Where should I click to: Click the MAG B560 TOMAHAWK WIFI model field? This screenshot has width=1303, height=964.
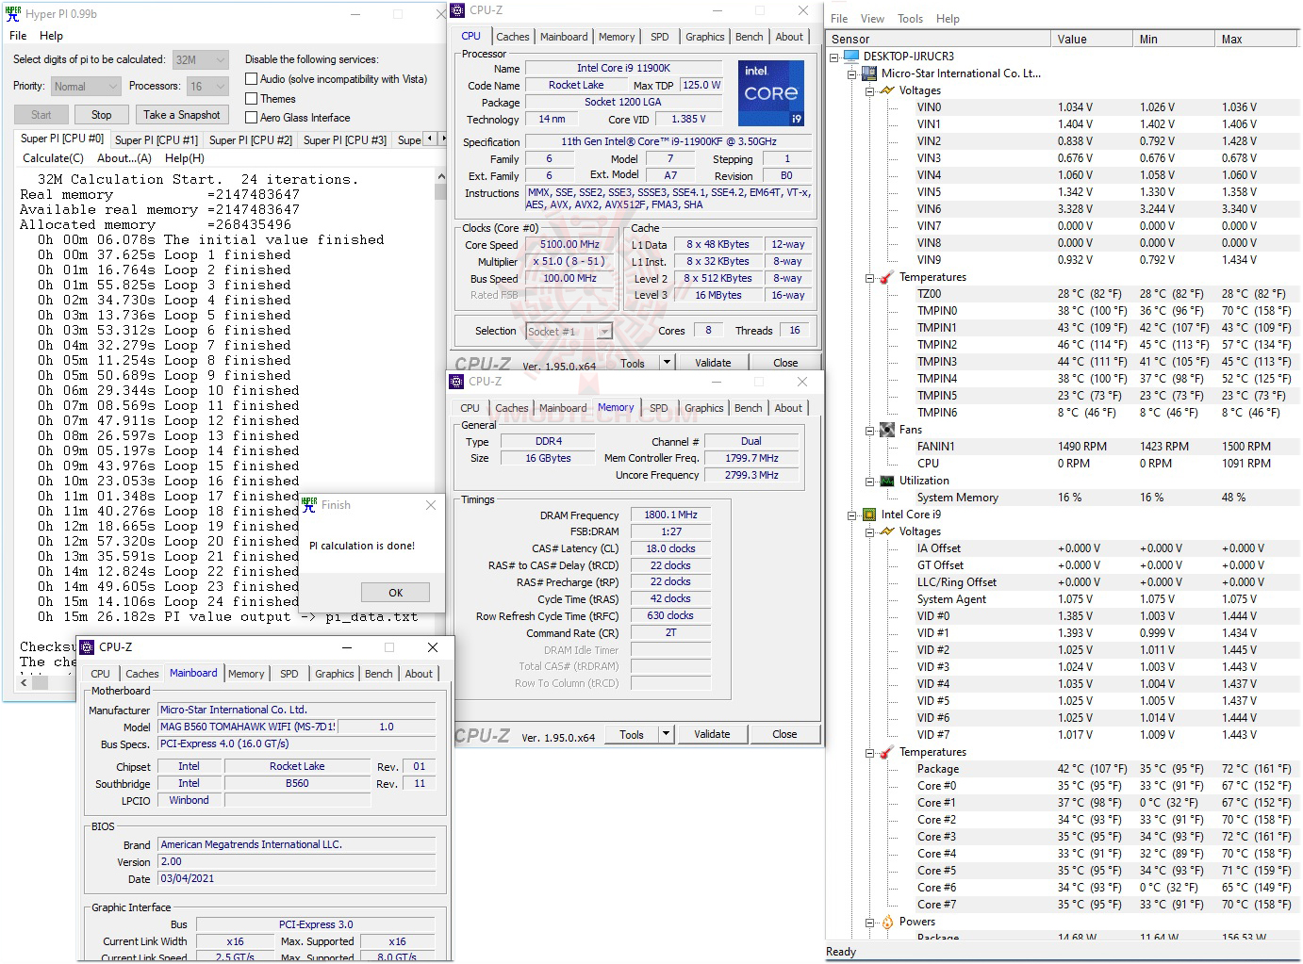pyautogui.click(x=248, y=727)
